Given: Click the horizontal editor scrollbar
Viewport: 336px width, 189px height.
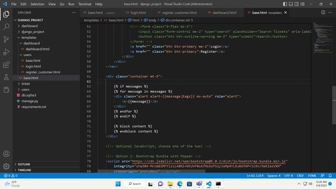Looking at the screenshot, I should point(151,171).
